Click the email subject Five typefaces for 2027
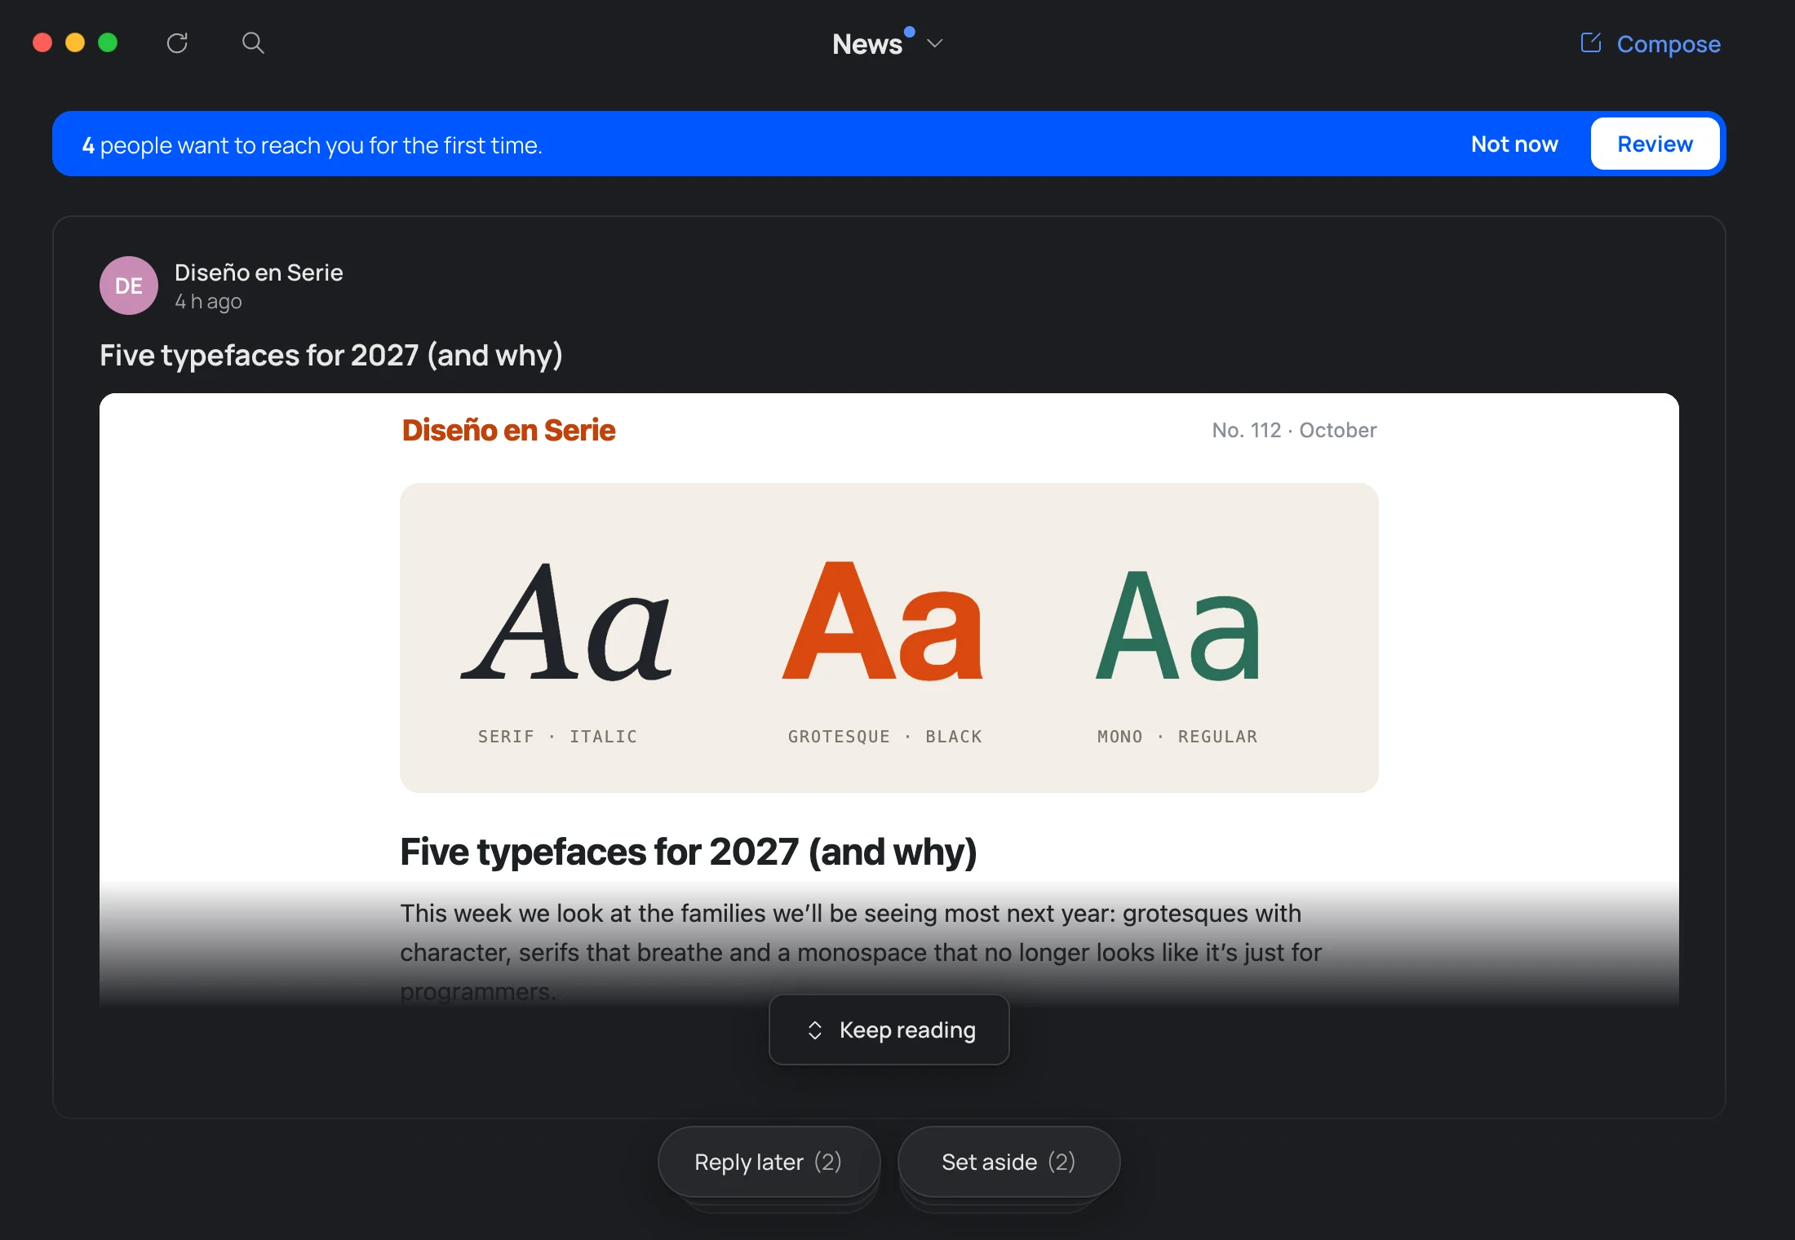1795x1240 pixels. pos(331,356)
